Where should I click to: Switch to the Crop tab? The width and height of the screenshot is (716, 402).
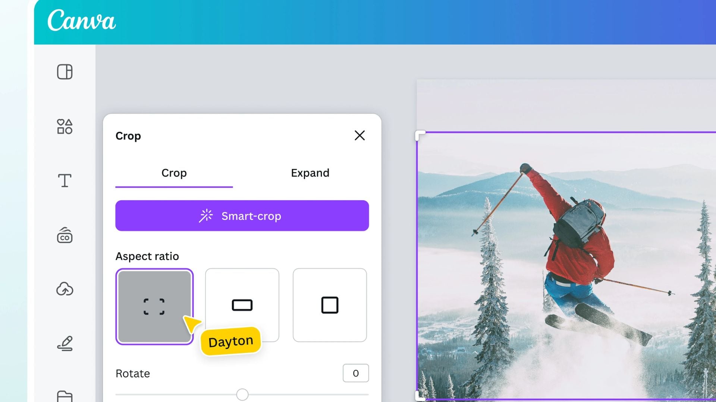pos(174,173)
